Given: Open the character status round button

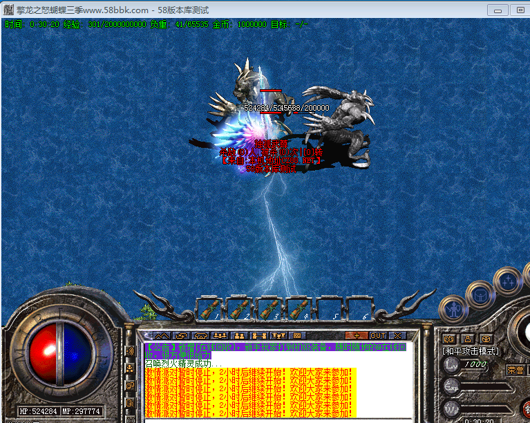Looking at the screenshot, I should click(453, 310).
